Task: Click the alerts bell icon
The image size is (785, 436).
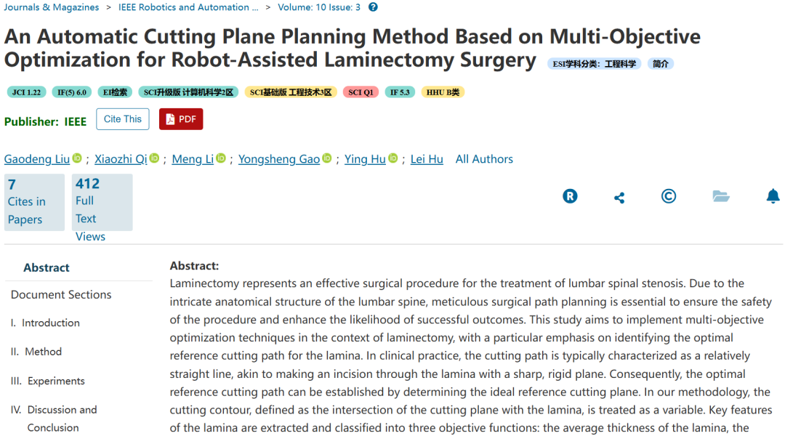Action: pos(773,196)
